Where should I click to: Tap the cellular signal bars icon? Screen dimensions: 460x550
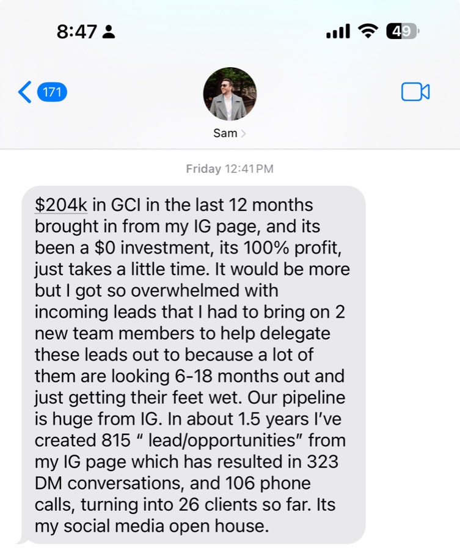coord(338,32)
